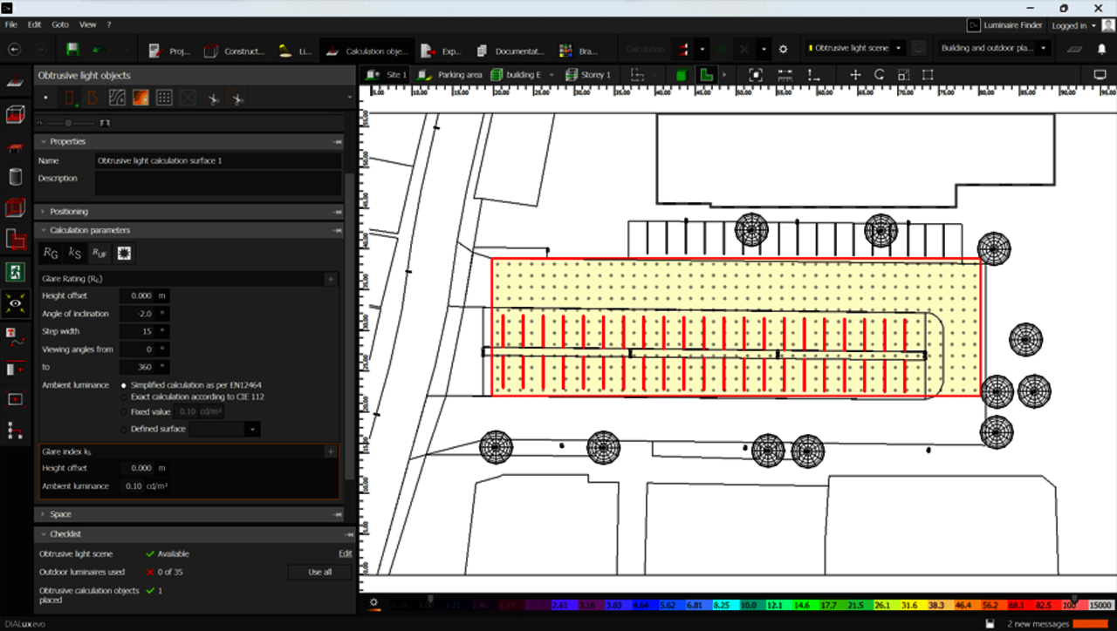Click the Use all button
Image resolution: width=1117 pixels, height=631 pixels.
pos(319,572)
